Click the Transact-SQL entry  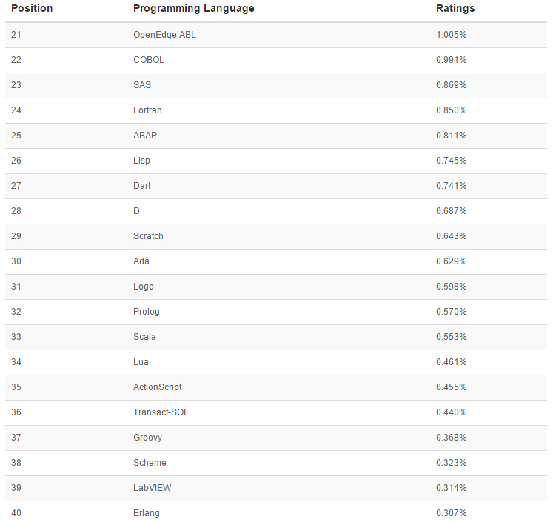161,412
